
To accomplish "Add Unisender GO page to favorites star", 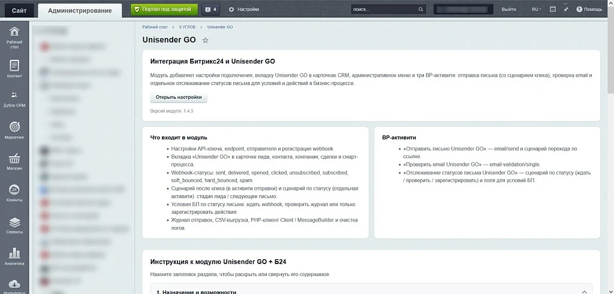I will click(205, 40).
